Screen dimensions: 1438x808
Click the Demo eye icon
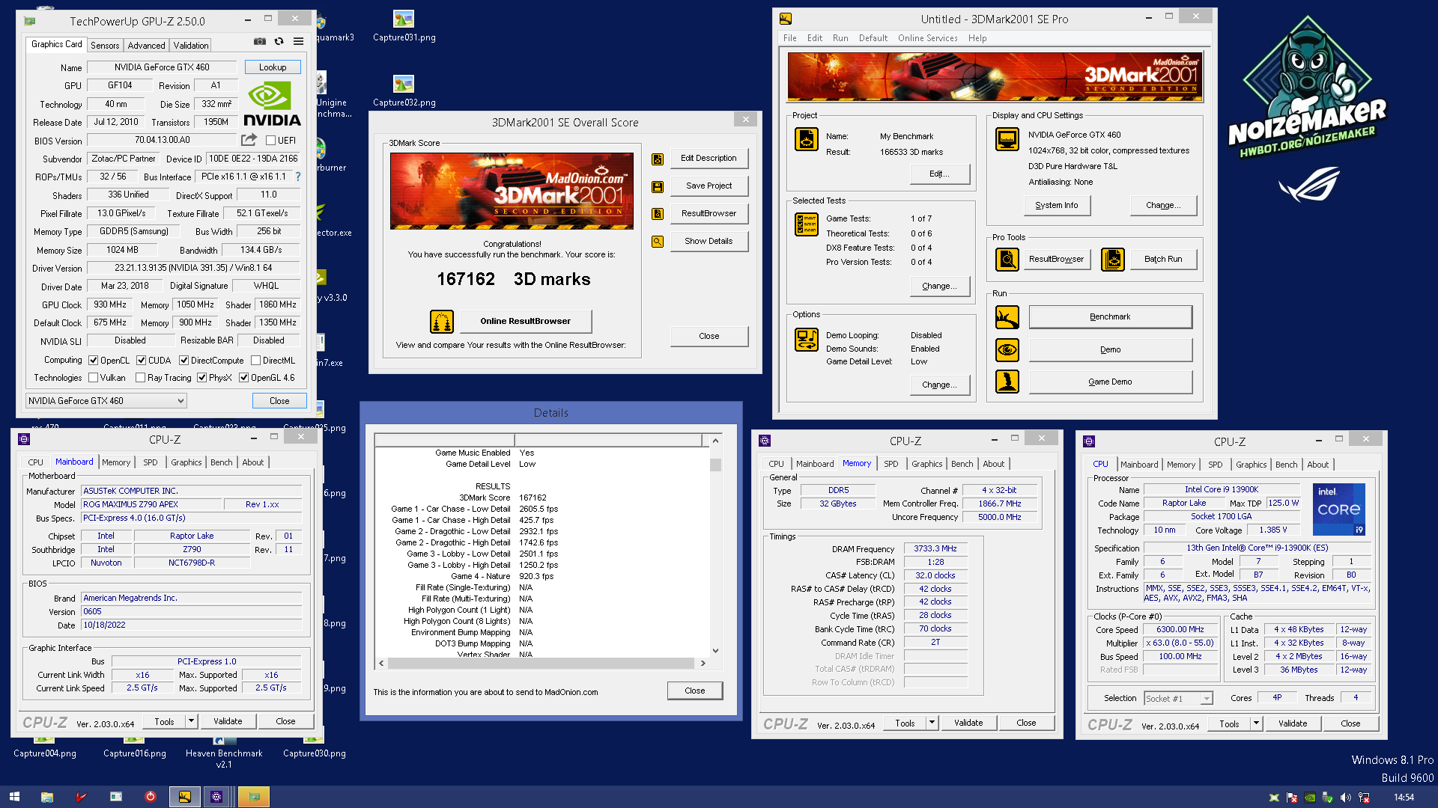pos(1007,349)
